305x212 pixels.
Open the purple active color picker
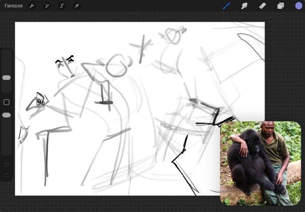[x=299, y=6]
